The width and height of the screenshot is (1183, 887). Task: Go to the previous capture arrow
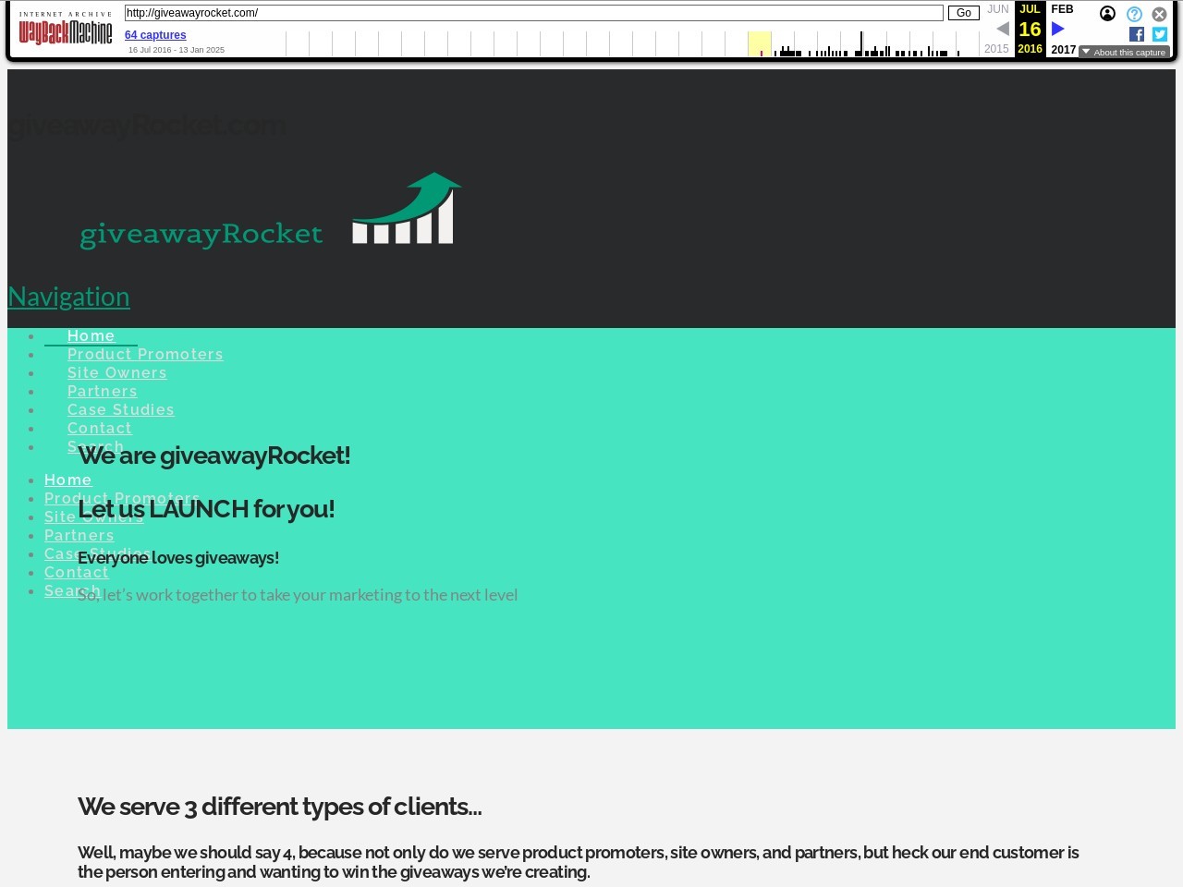[x=1003, y=30]
